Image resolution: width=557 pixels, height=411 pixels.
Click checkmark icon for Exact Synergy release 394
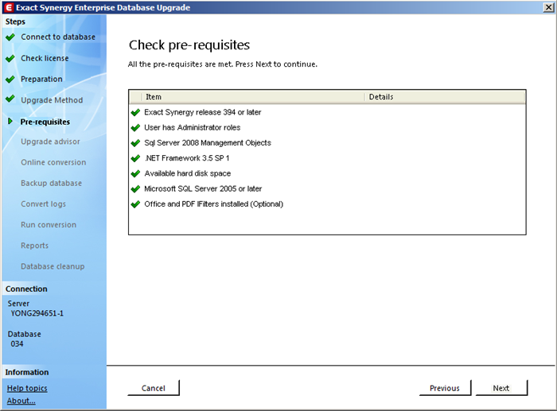tap(135, 113)
